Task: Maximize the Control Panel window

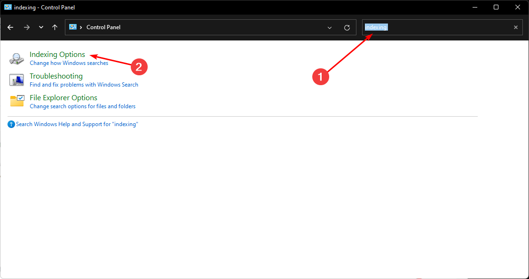Action: click(496, 7)
